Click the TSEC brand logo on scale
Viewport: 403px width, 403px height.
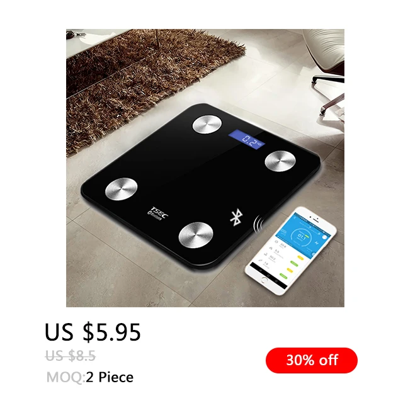158,214
